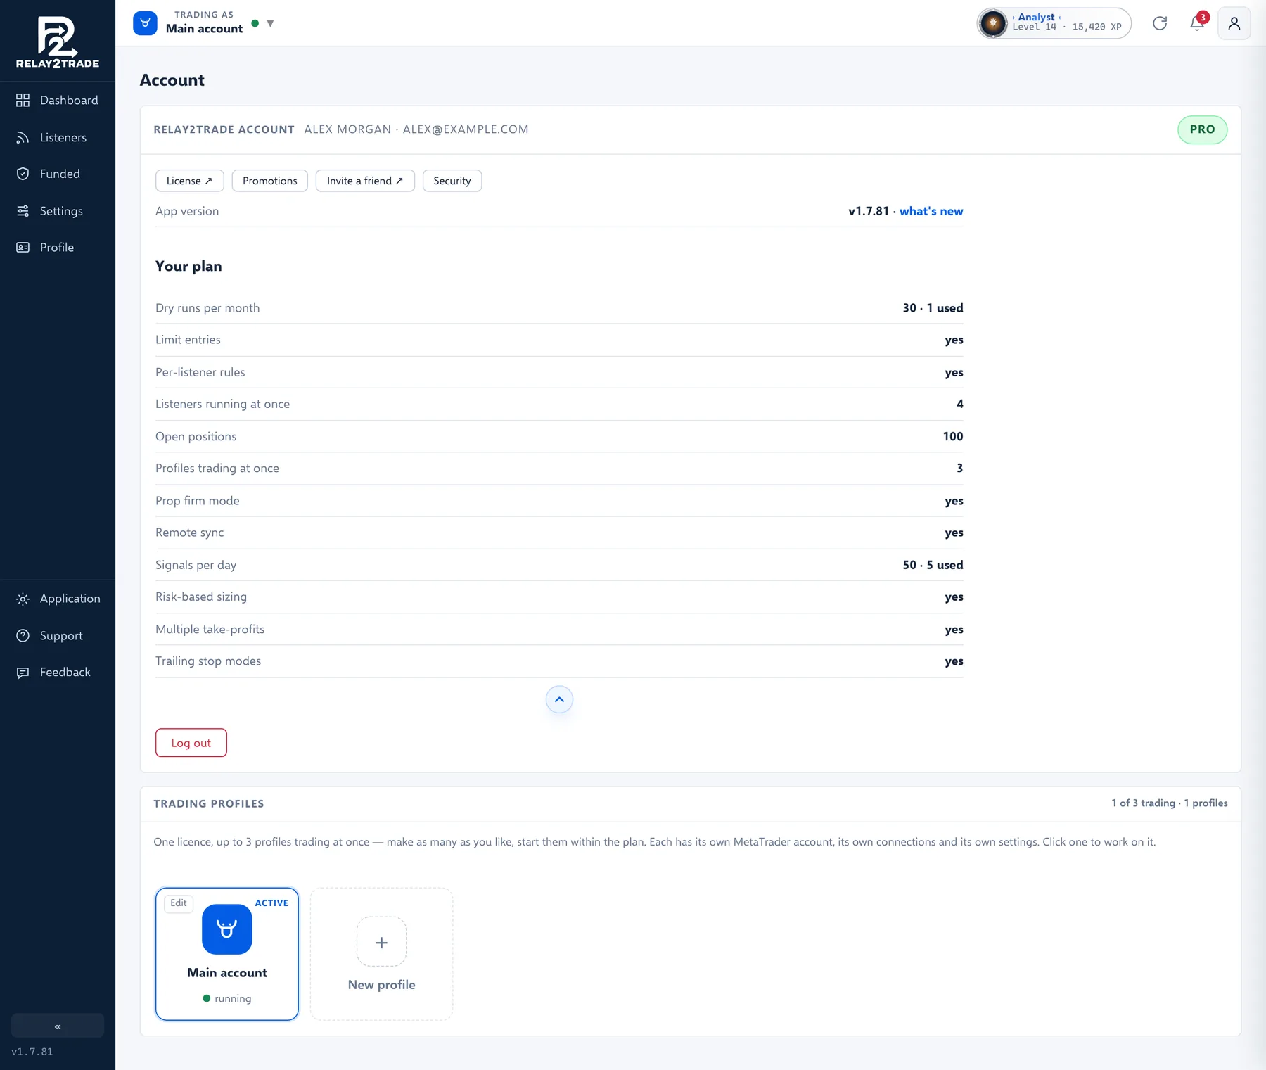This screenshot has width=1266, height=1070.
Task: Open the what's new link
Action: 931,211
